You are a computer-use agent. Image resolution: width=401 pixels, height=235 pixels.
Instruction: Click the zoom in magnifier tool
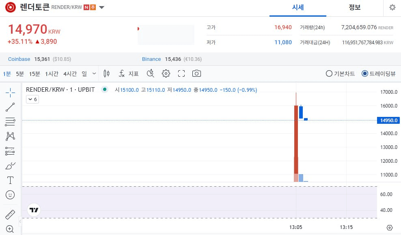[10, 229]
